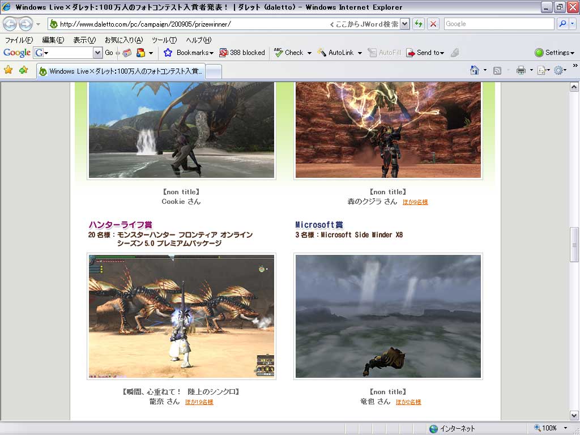
Task: Open Google toolbar Settings
Action: coord(555,53)
